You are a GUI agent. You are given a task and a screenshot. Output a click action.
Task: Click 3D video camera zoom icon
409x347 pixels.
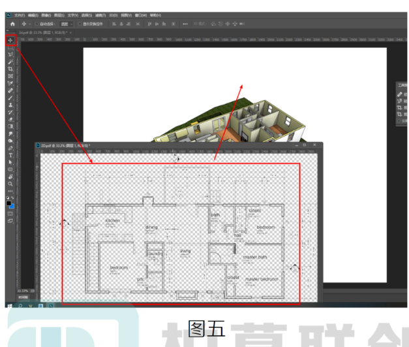242,24
